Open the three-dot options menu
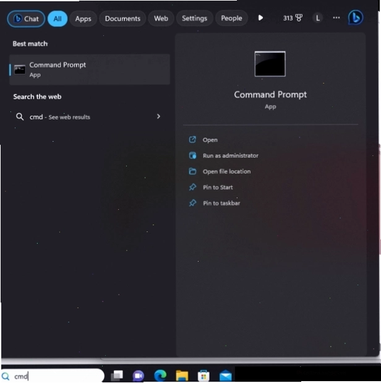381x383 pixels. (336, 17)
